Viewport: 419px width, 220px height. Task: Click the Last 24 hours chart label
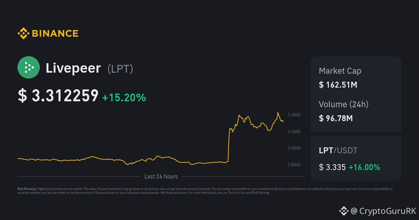click(x=161, y=177)
